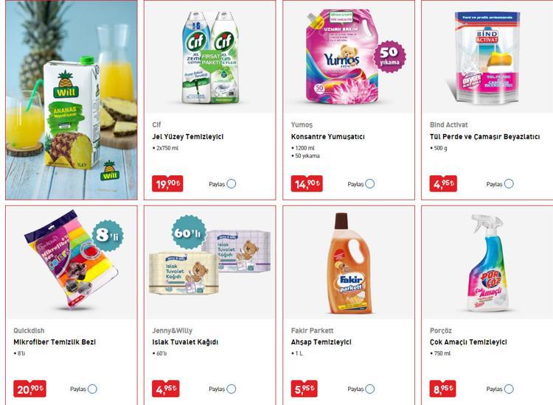
Task: Open the Cif twin bottle product image
Action: click(x=210, y=58)
